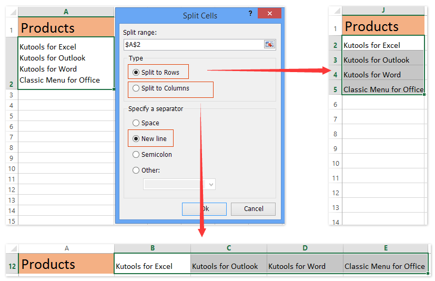This screenshot has width=435, height=281.
Task: Select the orange Products cell in column J
Action: tap(383, 26)
